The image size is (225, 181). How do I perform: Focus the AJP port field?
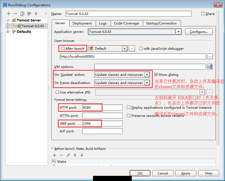(x=103, y=131)
